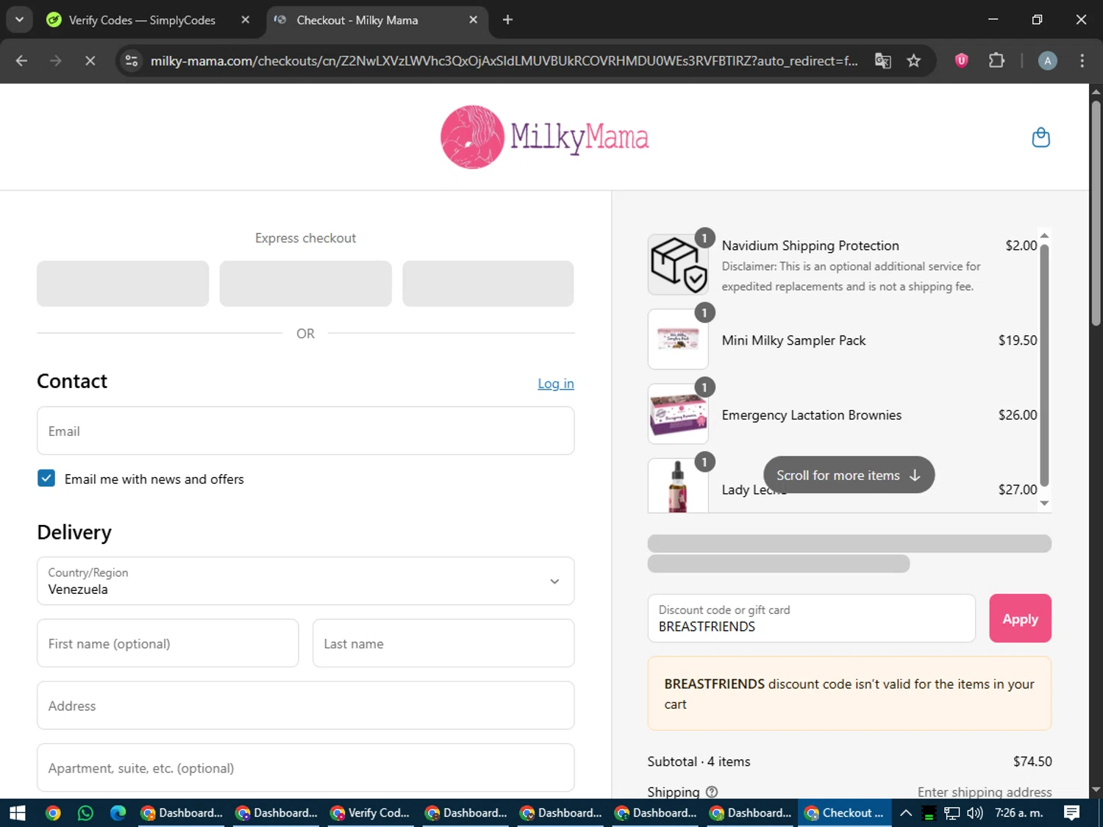Click the cart list scroll-up arrow
Image resolution: width=1103 pixels, height=827 pixels.
[x=1044, y=235]
